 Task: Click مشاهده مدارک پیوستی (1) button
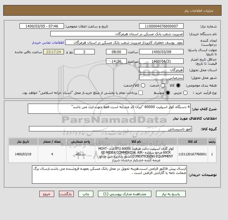tap(125, 194)
